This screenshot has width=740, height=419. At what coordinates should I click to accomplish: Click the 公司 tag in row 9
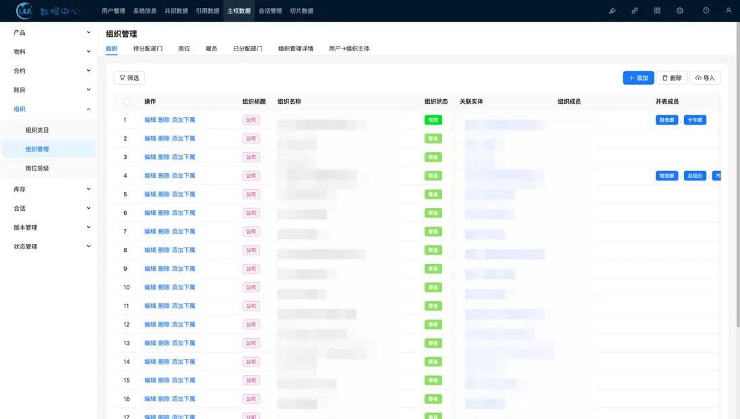[251, 269]
